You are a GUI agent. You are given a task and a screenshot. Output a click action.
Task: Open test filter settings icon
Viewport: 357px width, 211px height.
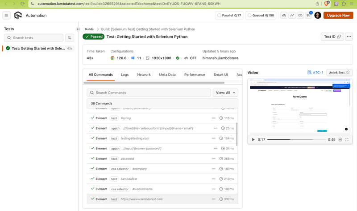[x=70, y=38]
